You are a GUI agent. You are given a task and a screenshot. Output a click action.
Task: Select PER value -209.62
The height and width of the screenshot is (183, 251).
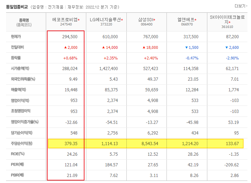[231, 165]
